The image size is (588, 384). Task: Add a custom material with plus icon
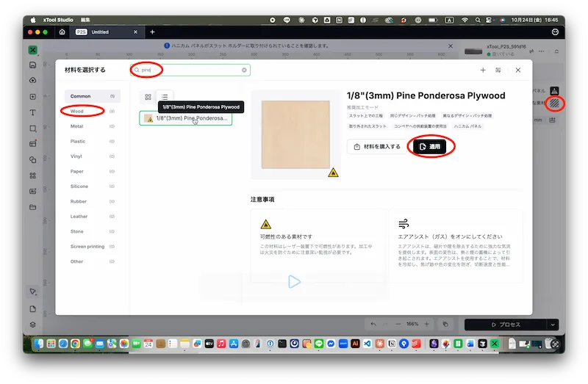click(x=483, y=70)
